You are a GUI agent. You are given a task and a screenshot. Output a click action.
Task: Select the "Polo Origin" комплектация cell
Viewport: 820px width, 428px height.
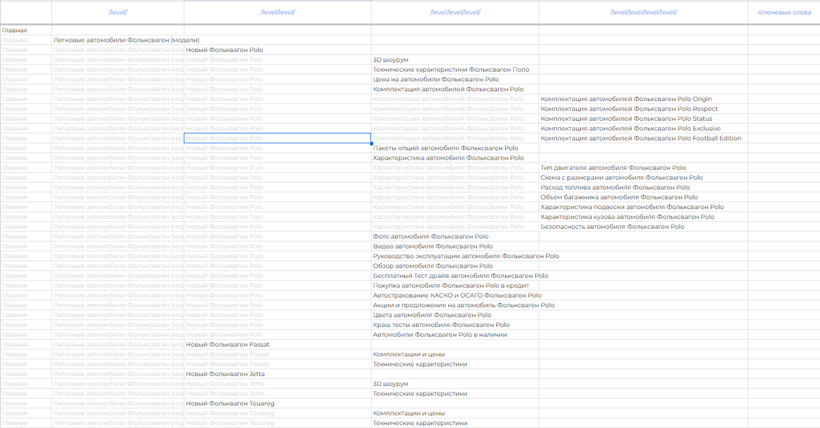tap(643, 99)
